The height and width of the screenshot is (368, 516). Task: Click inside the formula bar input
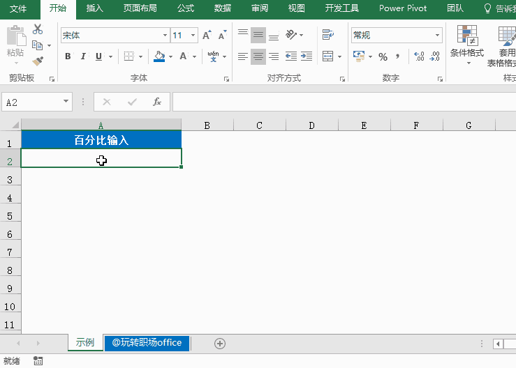tap(342, 102)
